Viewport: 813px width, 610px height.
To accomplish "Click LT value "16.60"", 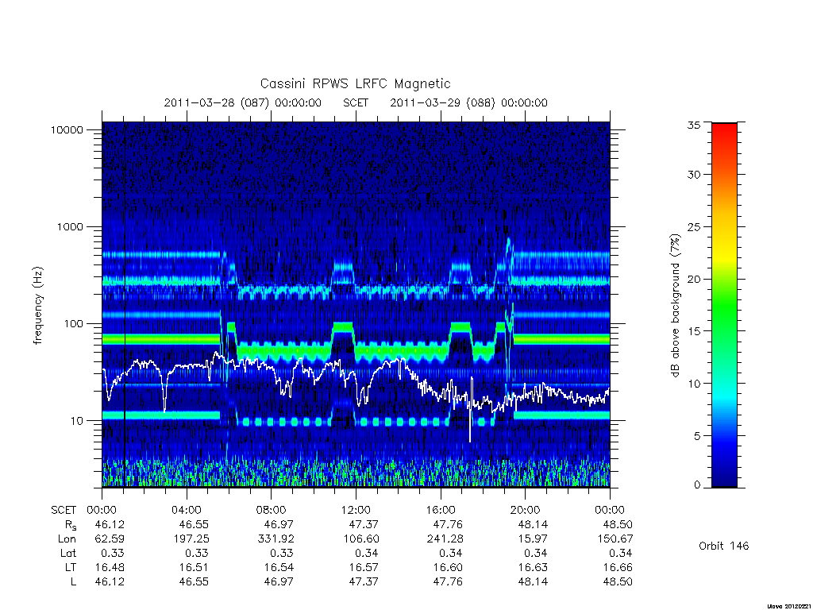I will coord(448,567).
